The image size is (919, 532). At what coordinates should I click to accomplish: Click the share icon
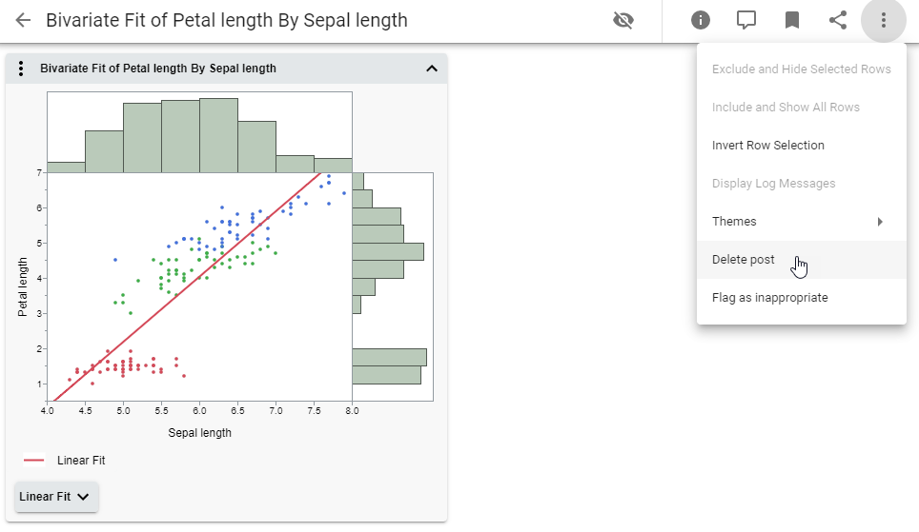[x=838, y=20]
